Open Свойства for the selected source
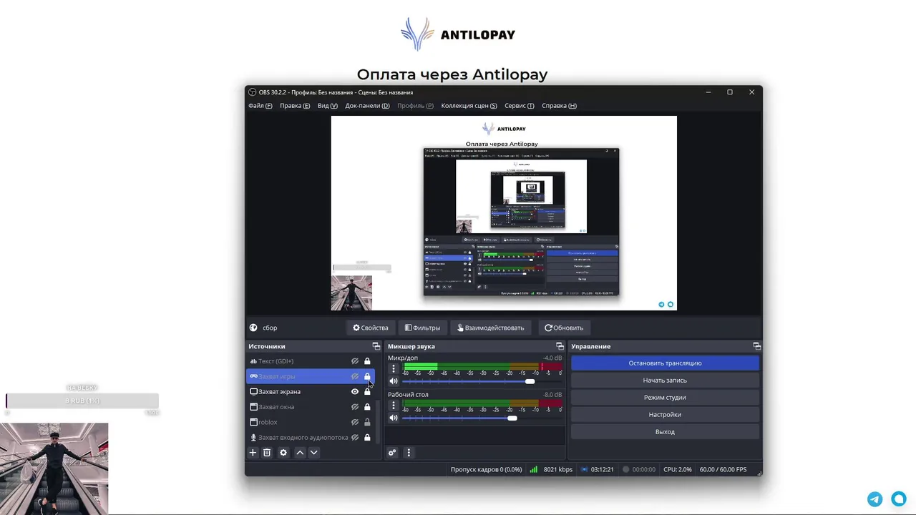The image size is (916, 515). (370, 328)
